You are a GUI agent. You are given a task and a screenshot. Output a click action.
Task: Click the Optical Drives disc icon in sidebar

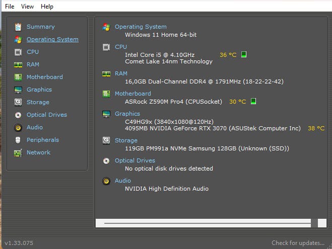click(x=18, y=115)
